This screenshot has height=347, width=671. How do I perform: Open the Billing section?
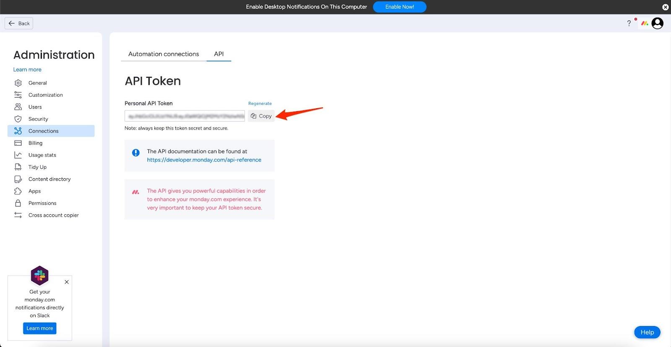pos(51,143)
